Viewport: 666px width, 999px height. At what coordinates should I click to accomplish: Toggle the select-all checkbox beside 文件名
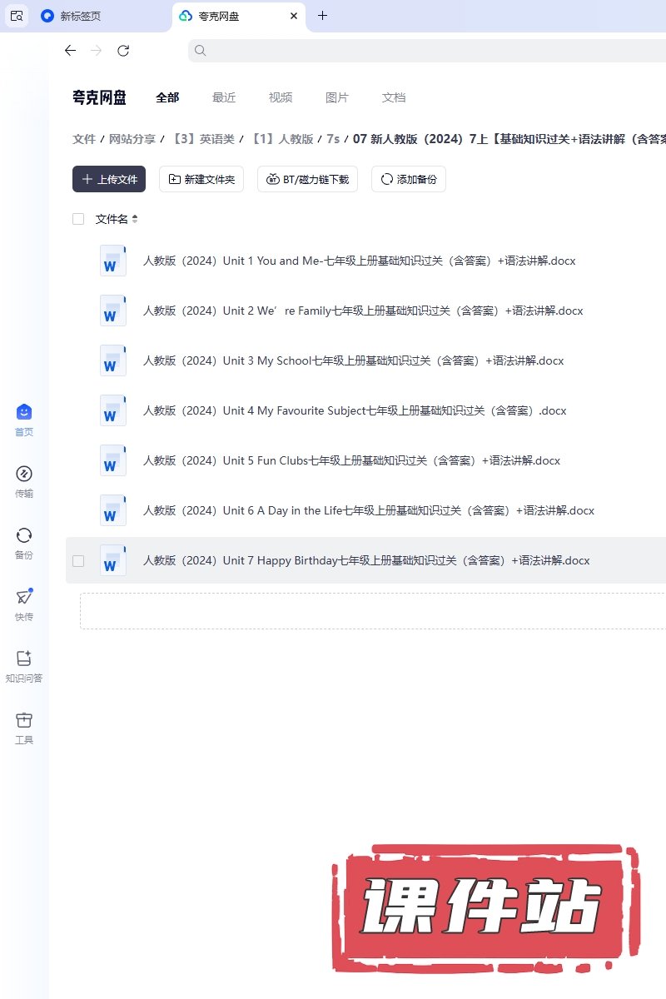(x=78, y=219)
